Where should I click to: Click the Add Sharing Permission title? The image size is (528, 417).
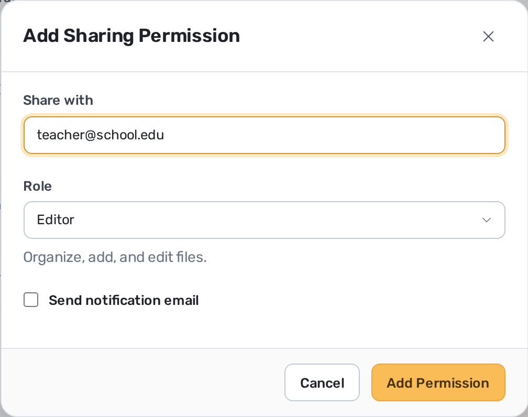(x=131, y=36)
